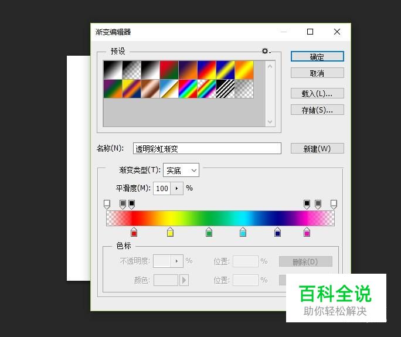Cancel with the 取消 button
The height and width of the screenshot is (337, 401).
317,73
